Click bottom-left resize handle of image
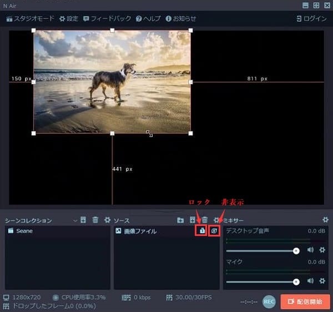This screenshot has width=333, height=312. [x=33, y=133]
